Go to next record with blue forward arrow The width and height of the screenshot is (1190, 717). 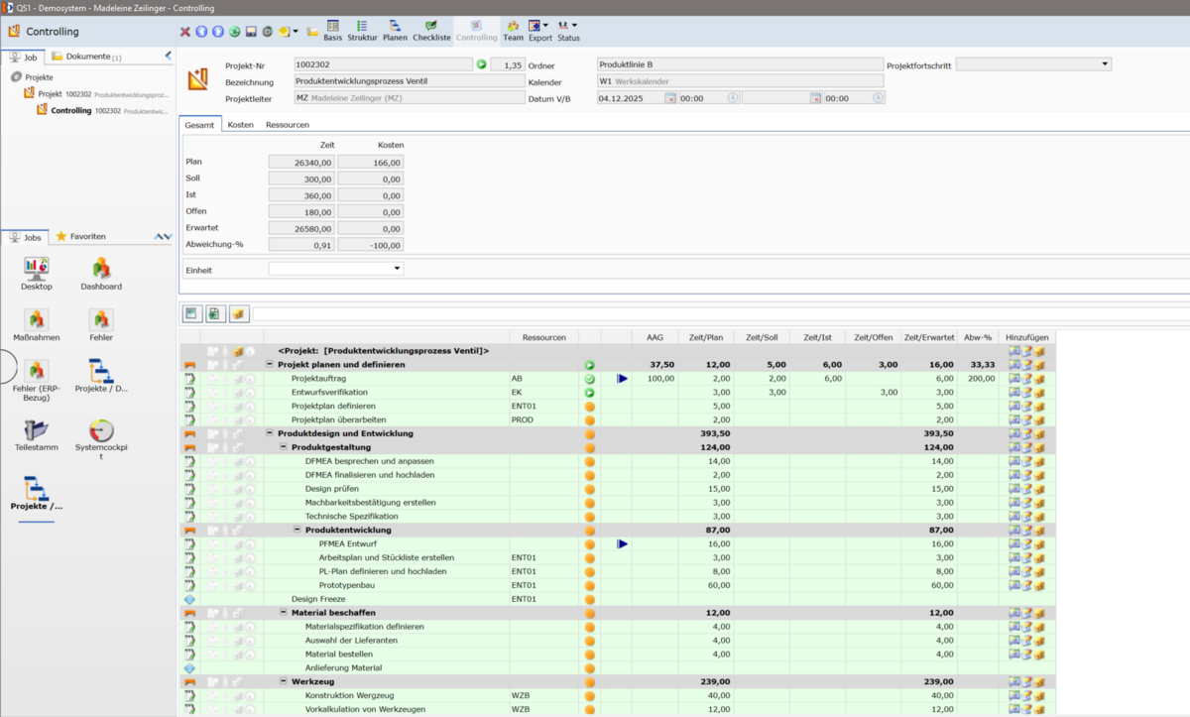pos(218,32)
